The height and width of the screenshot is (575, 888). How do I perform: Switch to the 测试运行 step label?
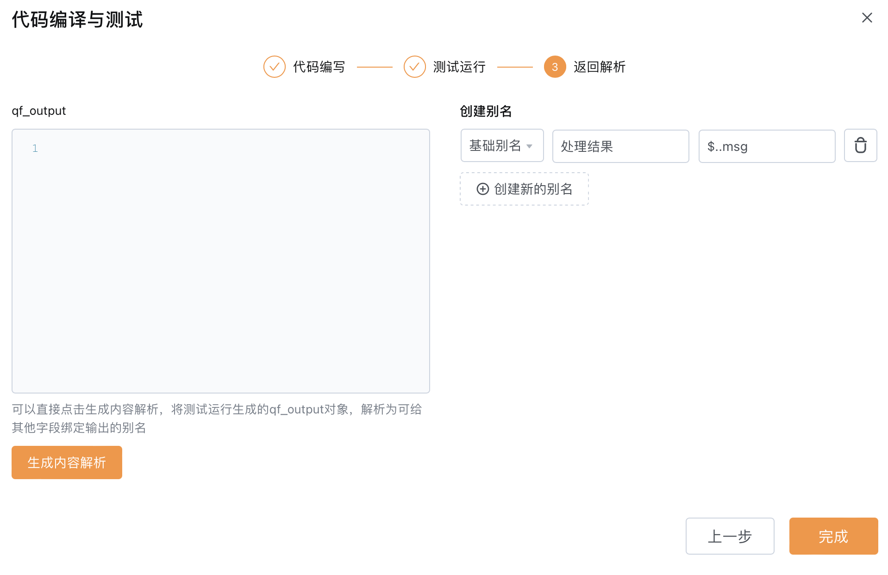click(459, 67)
